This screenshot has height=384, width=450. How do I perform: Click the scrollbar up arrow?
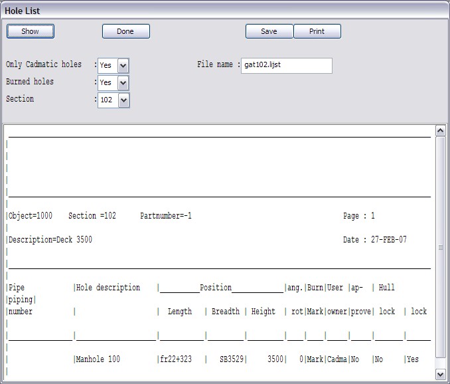point(440,131)
